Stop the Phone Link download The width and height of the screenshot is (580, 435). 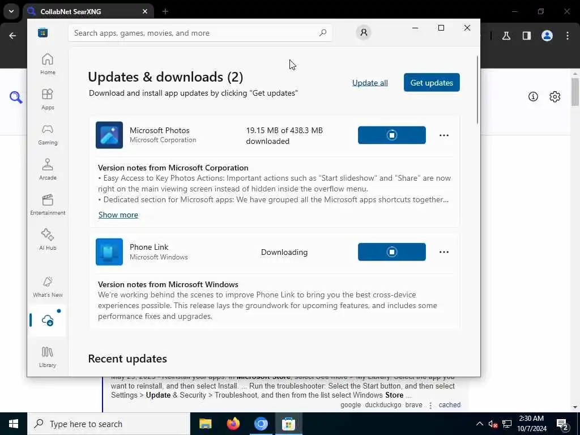pos(392,252)
